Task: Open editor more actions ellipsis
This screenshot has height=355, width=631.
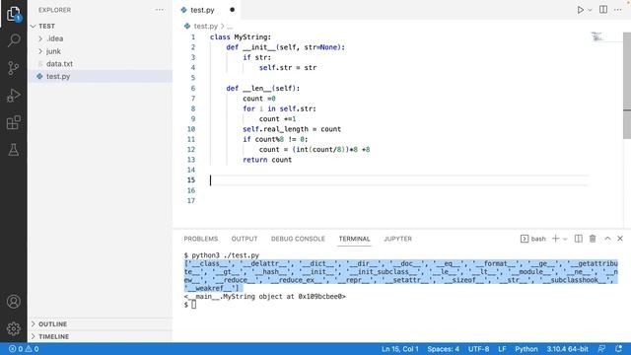Action: 618,10
